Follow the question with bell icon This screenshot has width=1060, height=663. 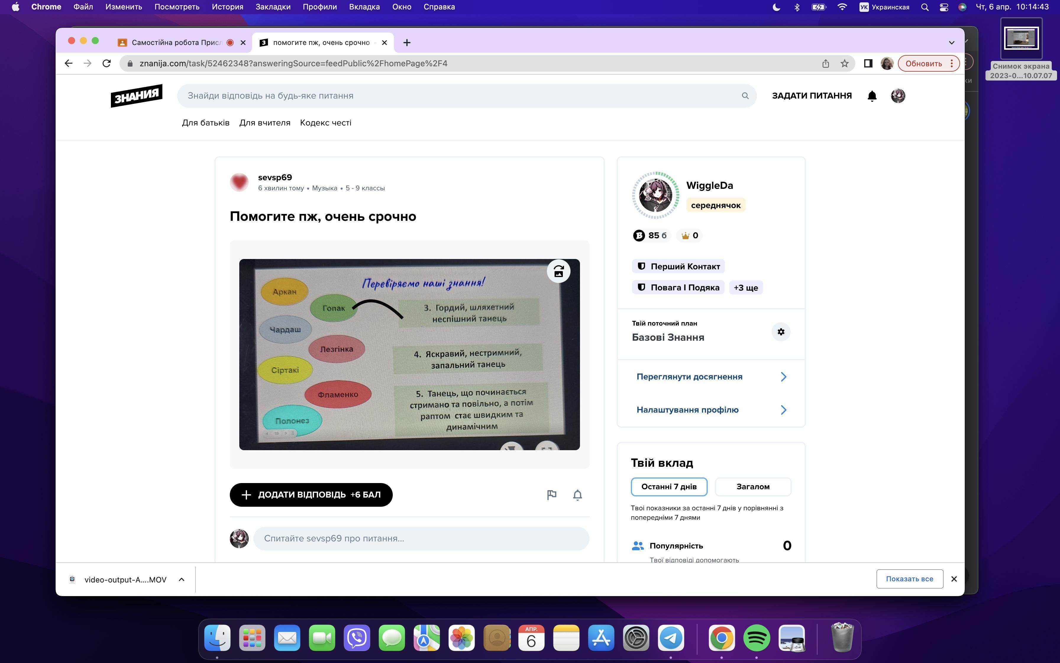577,495
